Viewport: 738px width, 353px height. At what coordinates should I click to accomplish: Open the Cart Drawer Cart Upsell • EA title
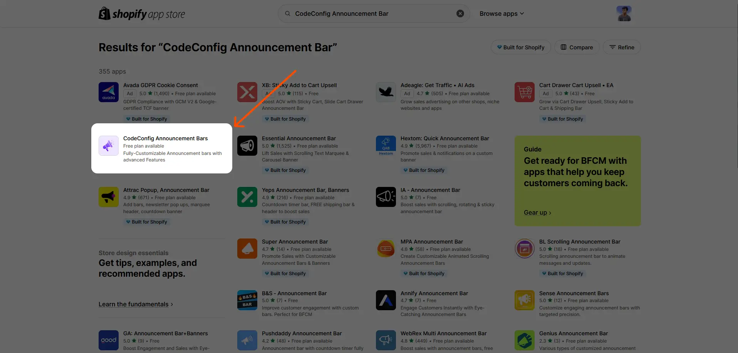point(576,85)
